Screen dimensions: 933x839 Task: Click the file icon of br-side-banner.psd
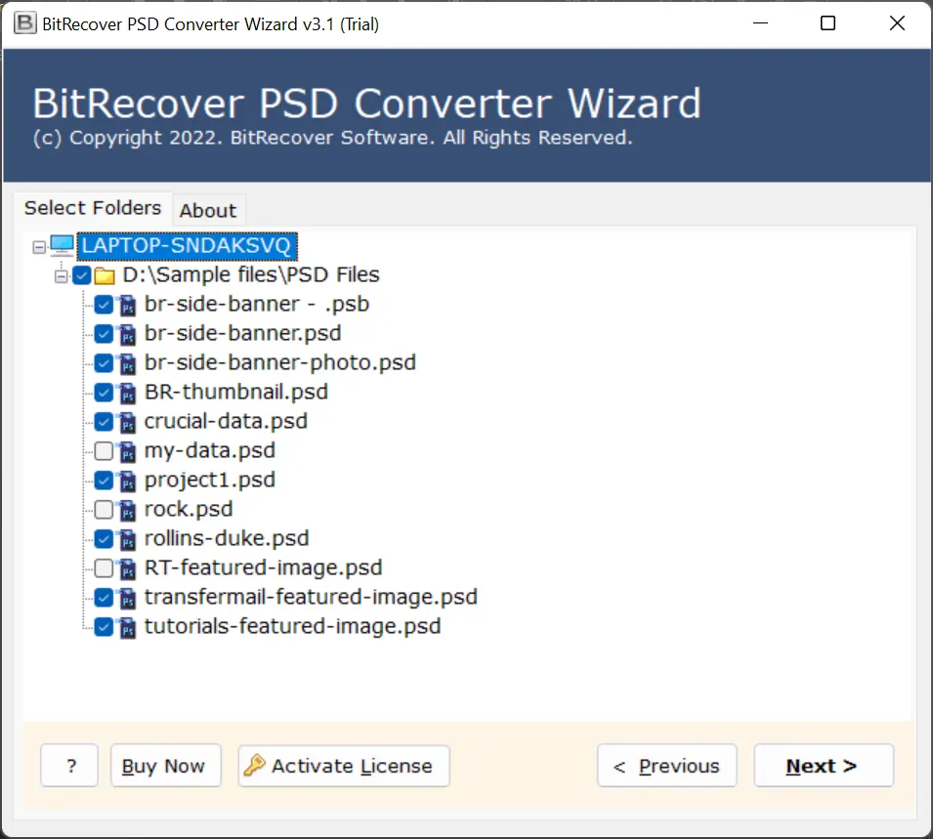pyautogui.click(x=127, y=334)
